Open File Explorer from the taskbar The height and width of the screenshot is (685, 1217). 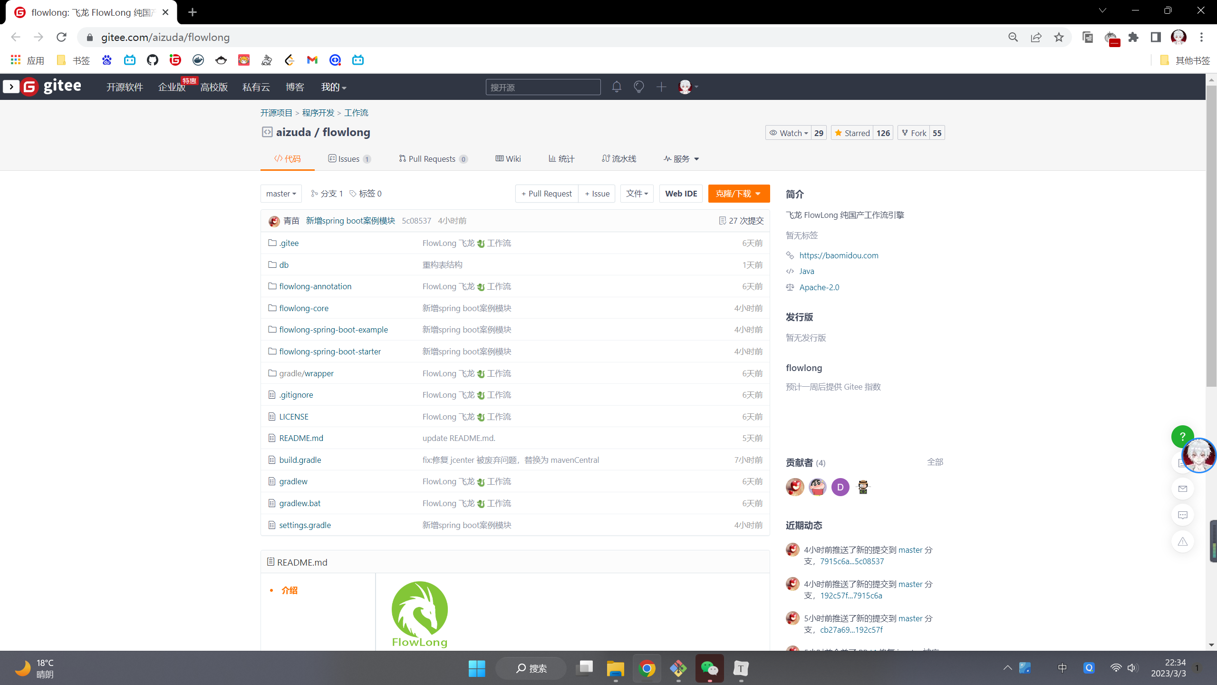[x=615, y=668]
